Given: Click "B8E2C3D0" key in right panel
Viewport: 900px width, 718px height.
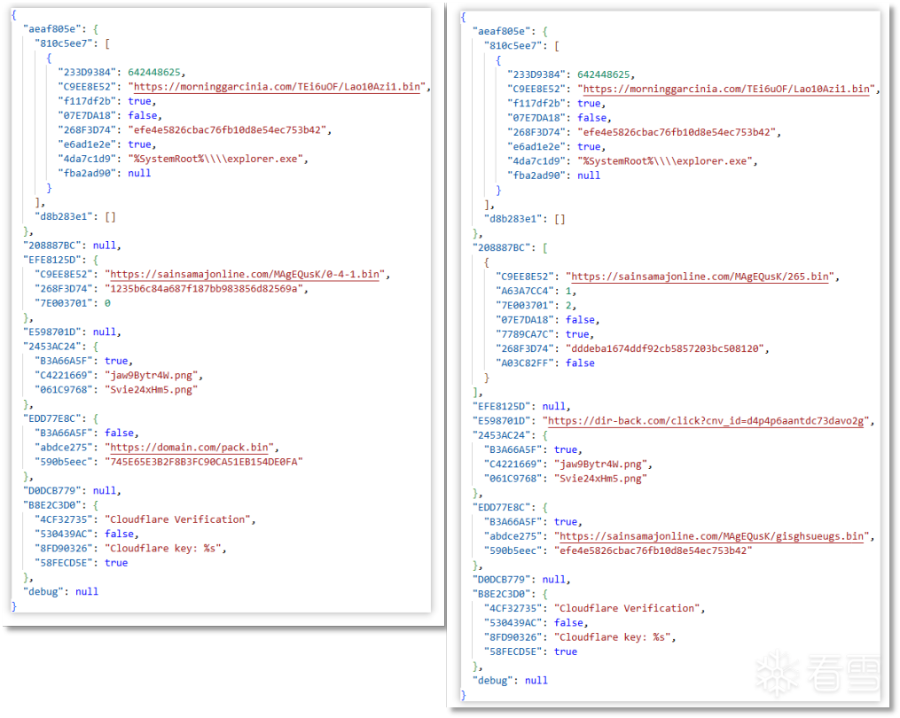Looking at the screenshot, I should coord(502,594).
